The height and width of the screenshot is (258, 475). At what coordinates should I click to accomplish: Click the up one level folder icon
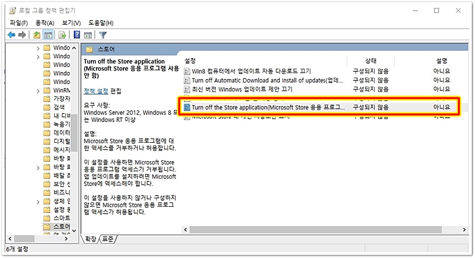(x=36, y=35)
